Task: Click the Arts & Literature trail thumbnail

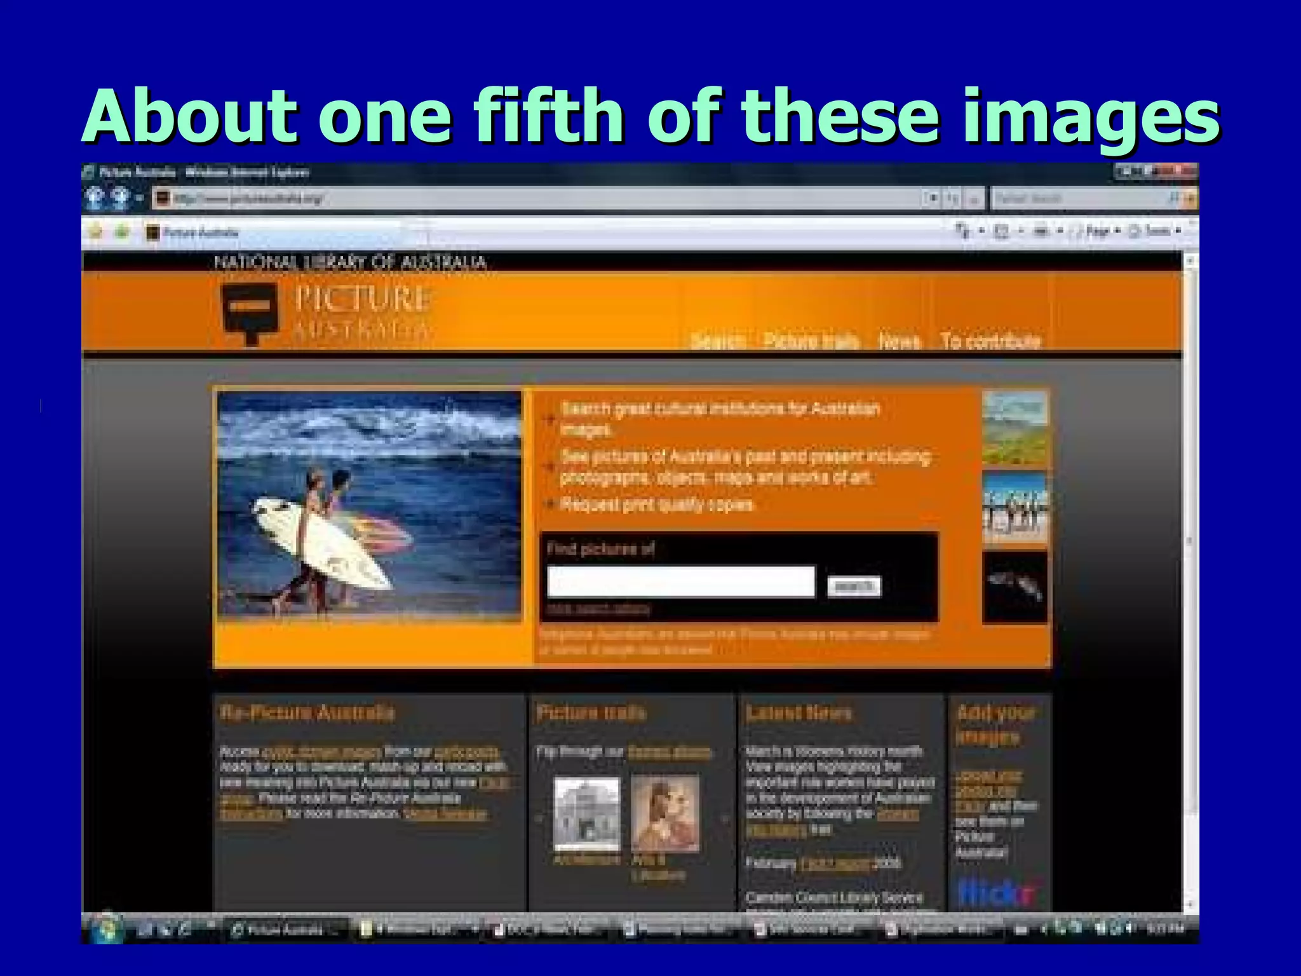Action: click(x=665, y=813)
